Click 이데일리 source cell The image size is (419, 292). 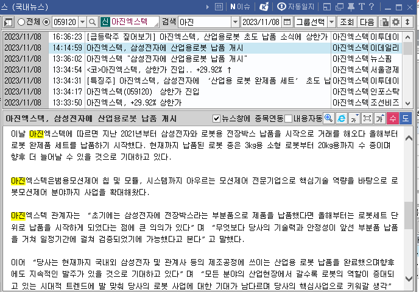tap(385, 48)
